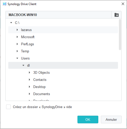
Task: Expand the Microsoft folder arrow
Action: pos(17,37)
